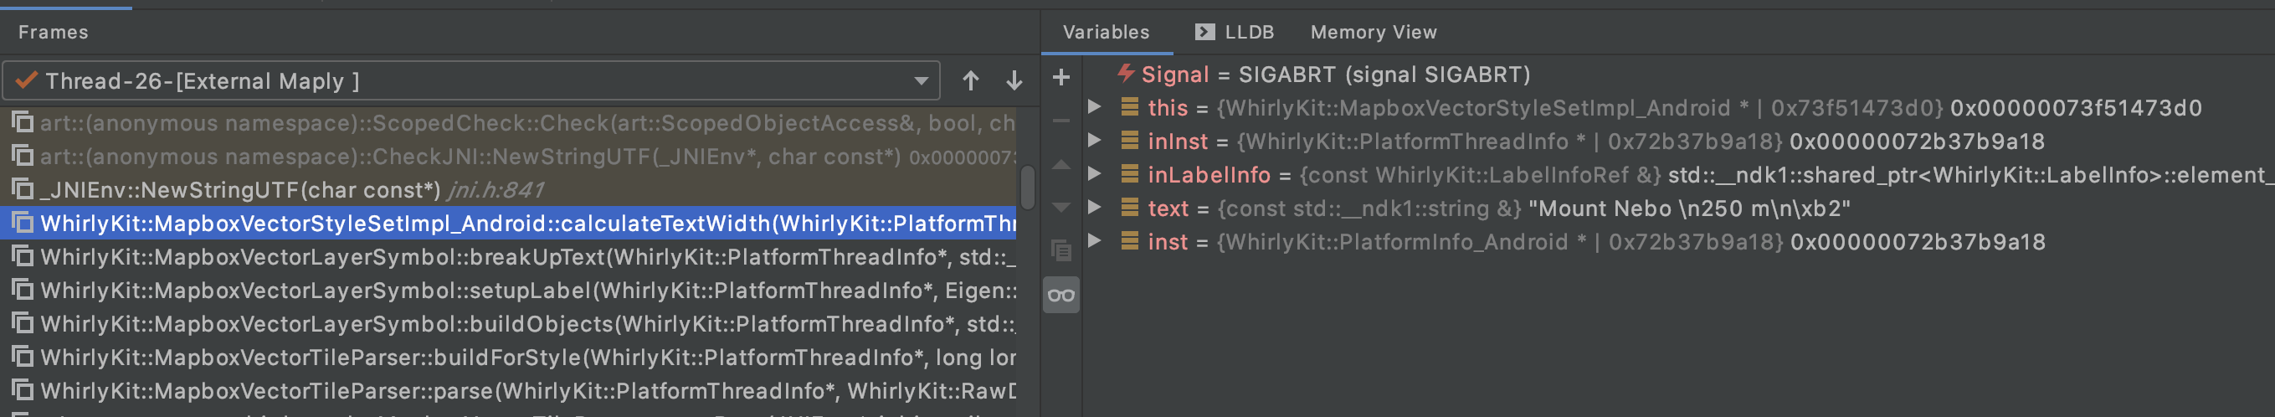Click the frame icon beside buildForStyle

point(22,357)
